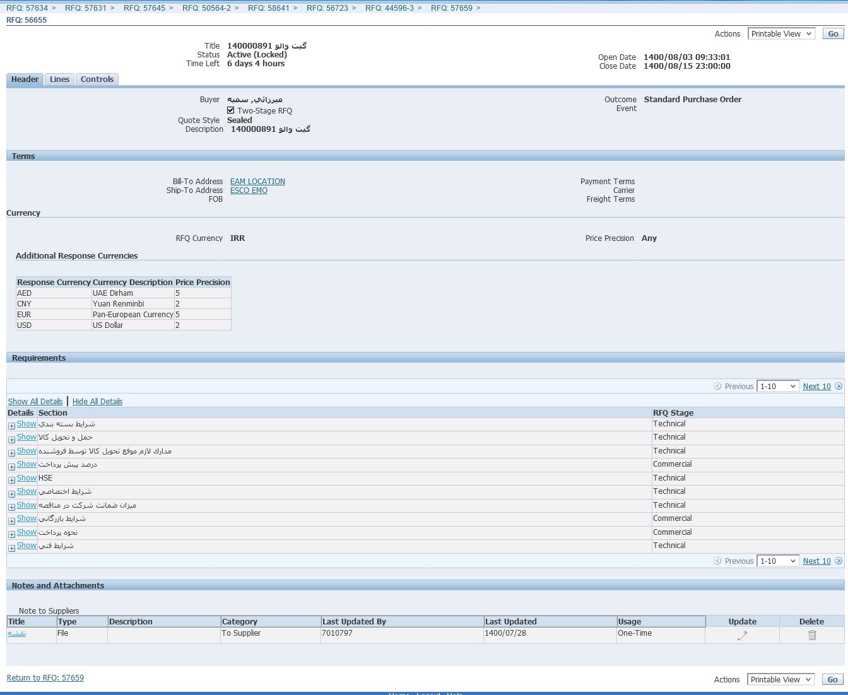The height and width of the screenshot is (695, 848).
Task: Open the top 1-10 range dropdown
Action: click(x=778, y=386)
